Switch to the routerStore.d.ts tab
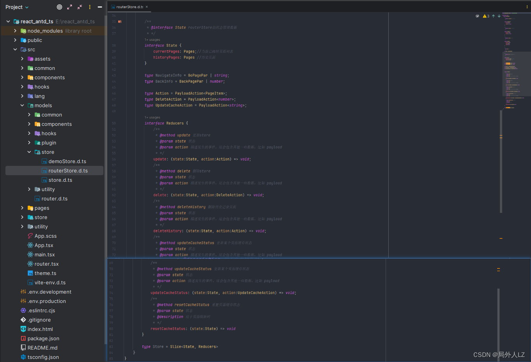The image size is (531, 362). (129, 7)
